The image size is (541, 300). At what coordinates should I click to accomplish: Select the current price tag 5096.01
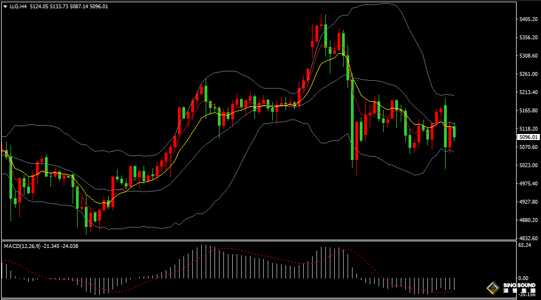tap(528, 137)
